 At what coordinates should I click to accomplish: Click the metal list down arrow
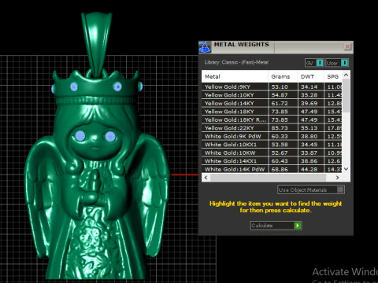(x=346, y=169)
